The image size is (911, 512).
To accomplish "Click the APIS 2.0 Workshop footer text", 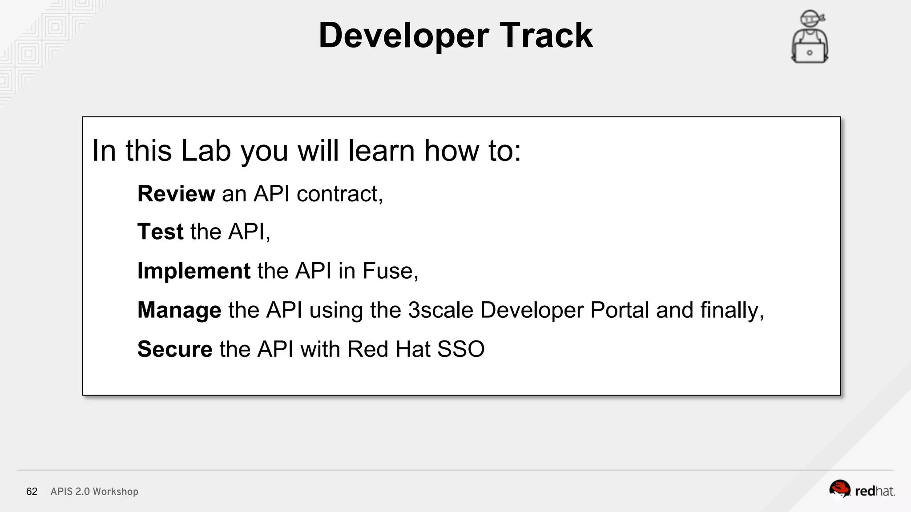I will [x=94, y=492].
